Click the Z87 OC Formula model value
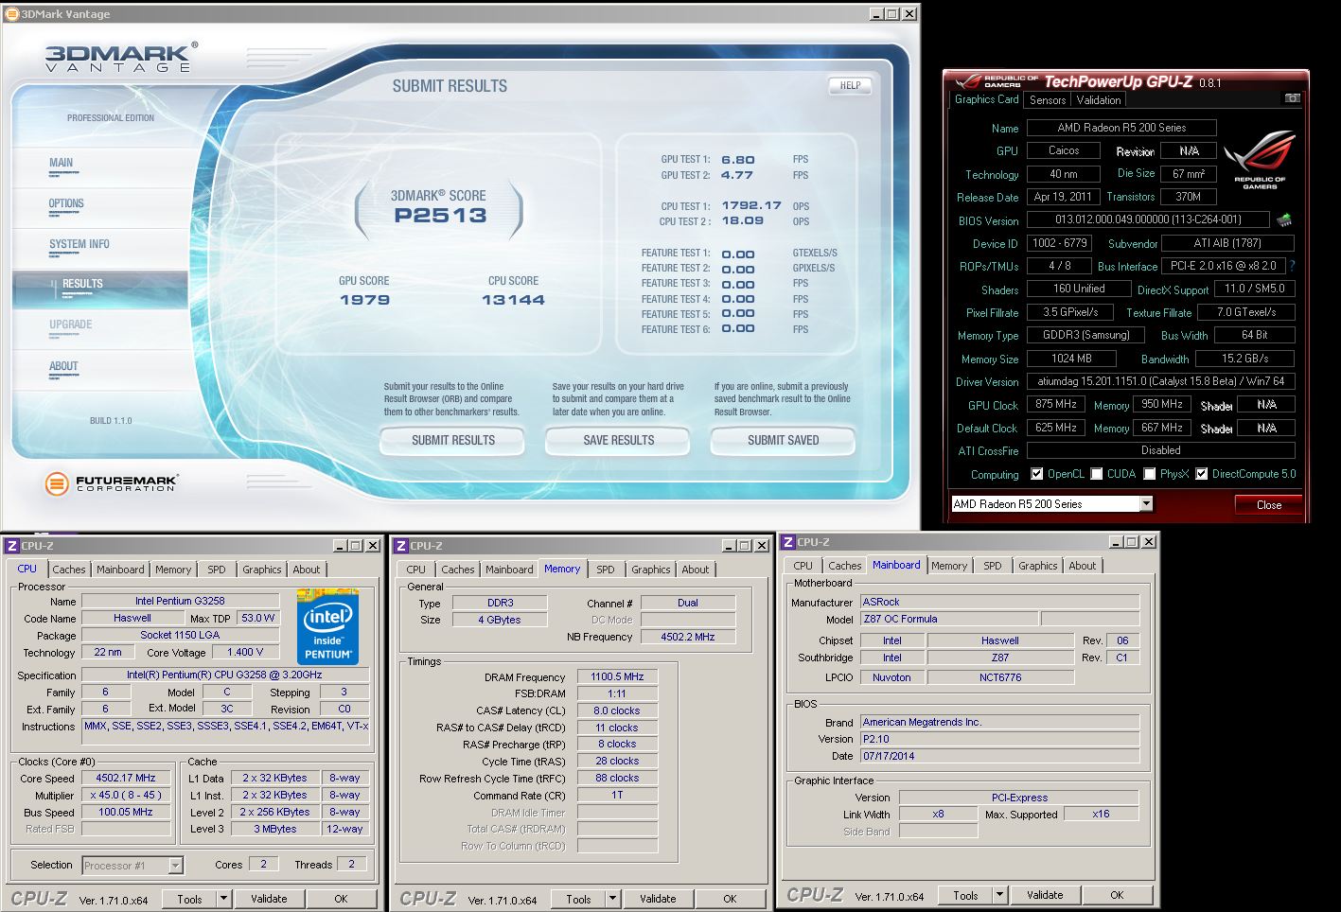Screen dimensions: 1341x912 pos(948,619)
